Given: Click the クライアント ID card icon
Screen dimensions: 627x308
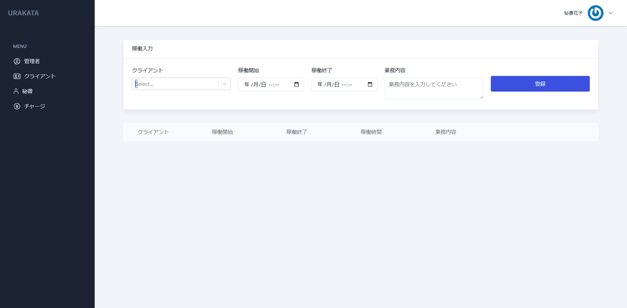Looking at the screenshot, I should click(17, 76).
